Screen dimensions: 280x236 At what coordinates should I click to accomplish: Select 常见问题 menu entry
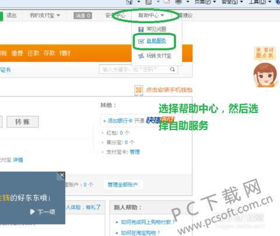pos(156,29)
